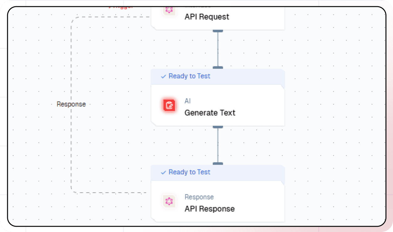Select the dashed Response loop connection
The height and width of the screenshot is (232, 393).
(x=71, y=141)
